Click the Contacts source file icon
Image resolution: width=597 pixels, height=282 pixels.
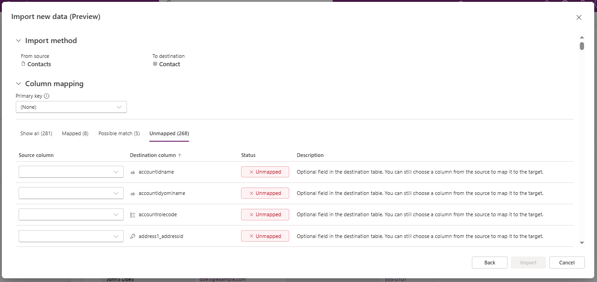(24, 64)
